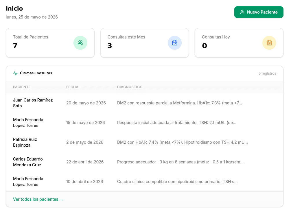Click diagnosis starting DM2 con respuesta parcial
The image size is (291, 212).
click(179, 103)
